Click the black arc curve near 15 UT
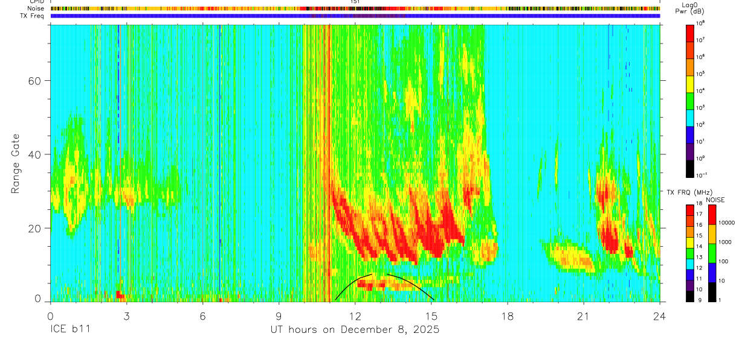 [x=411, y=286]
